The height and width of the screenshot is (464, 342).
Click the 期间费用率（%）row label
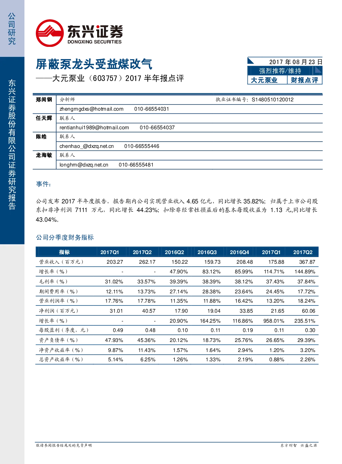pyautogui.click(x=59, y=292)
